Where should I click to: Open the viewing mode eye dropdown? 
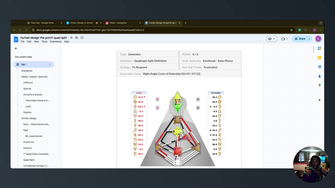click(271, 39)
